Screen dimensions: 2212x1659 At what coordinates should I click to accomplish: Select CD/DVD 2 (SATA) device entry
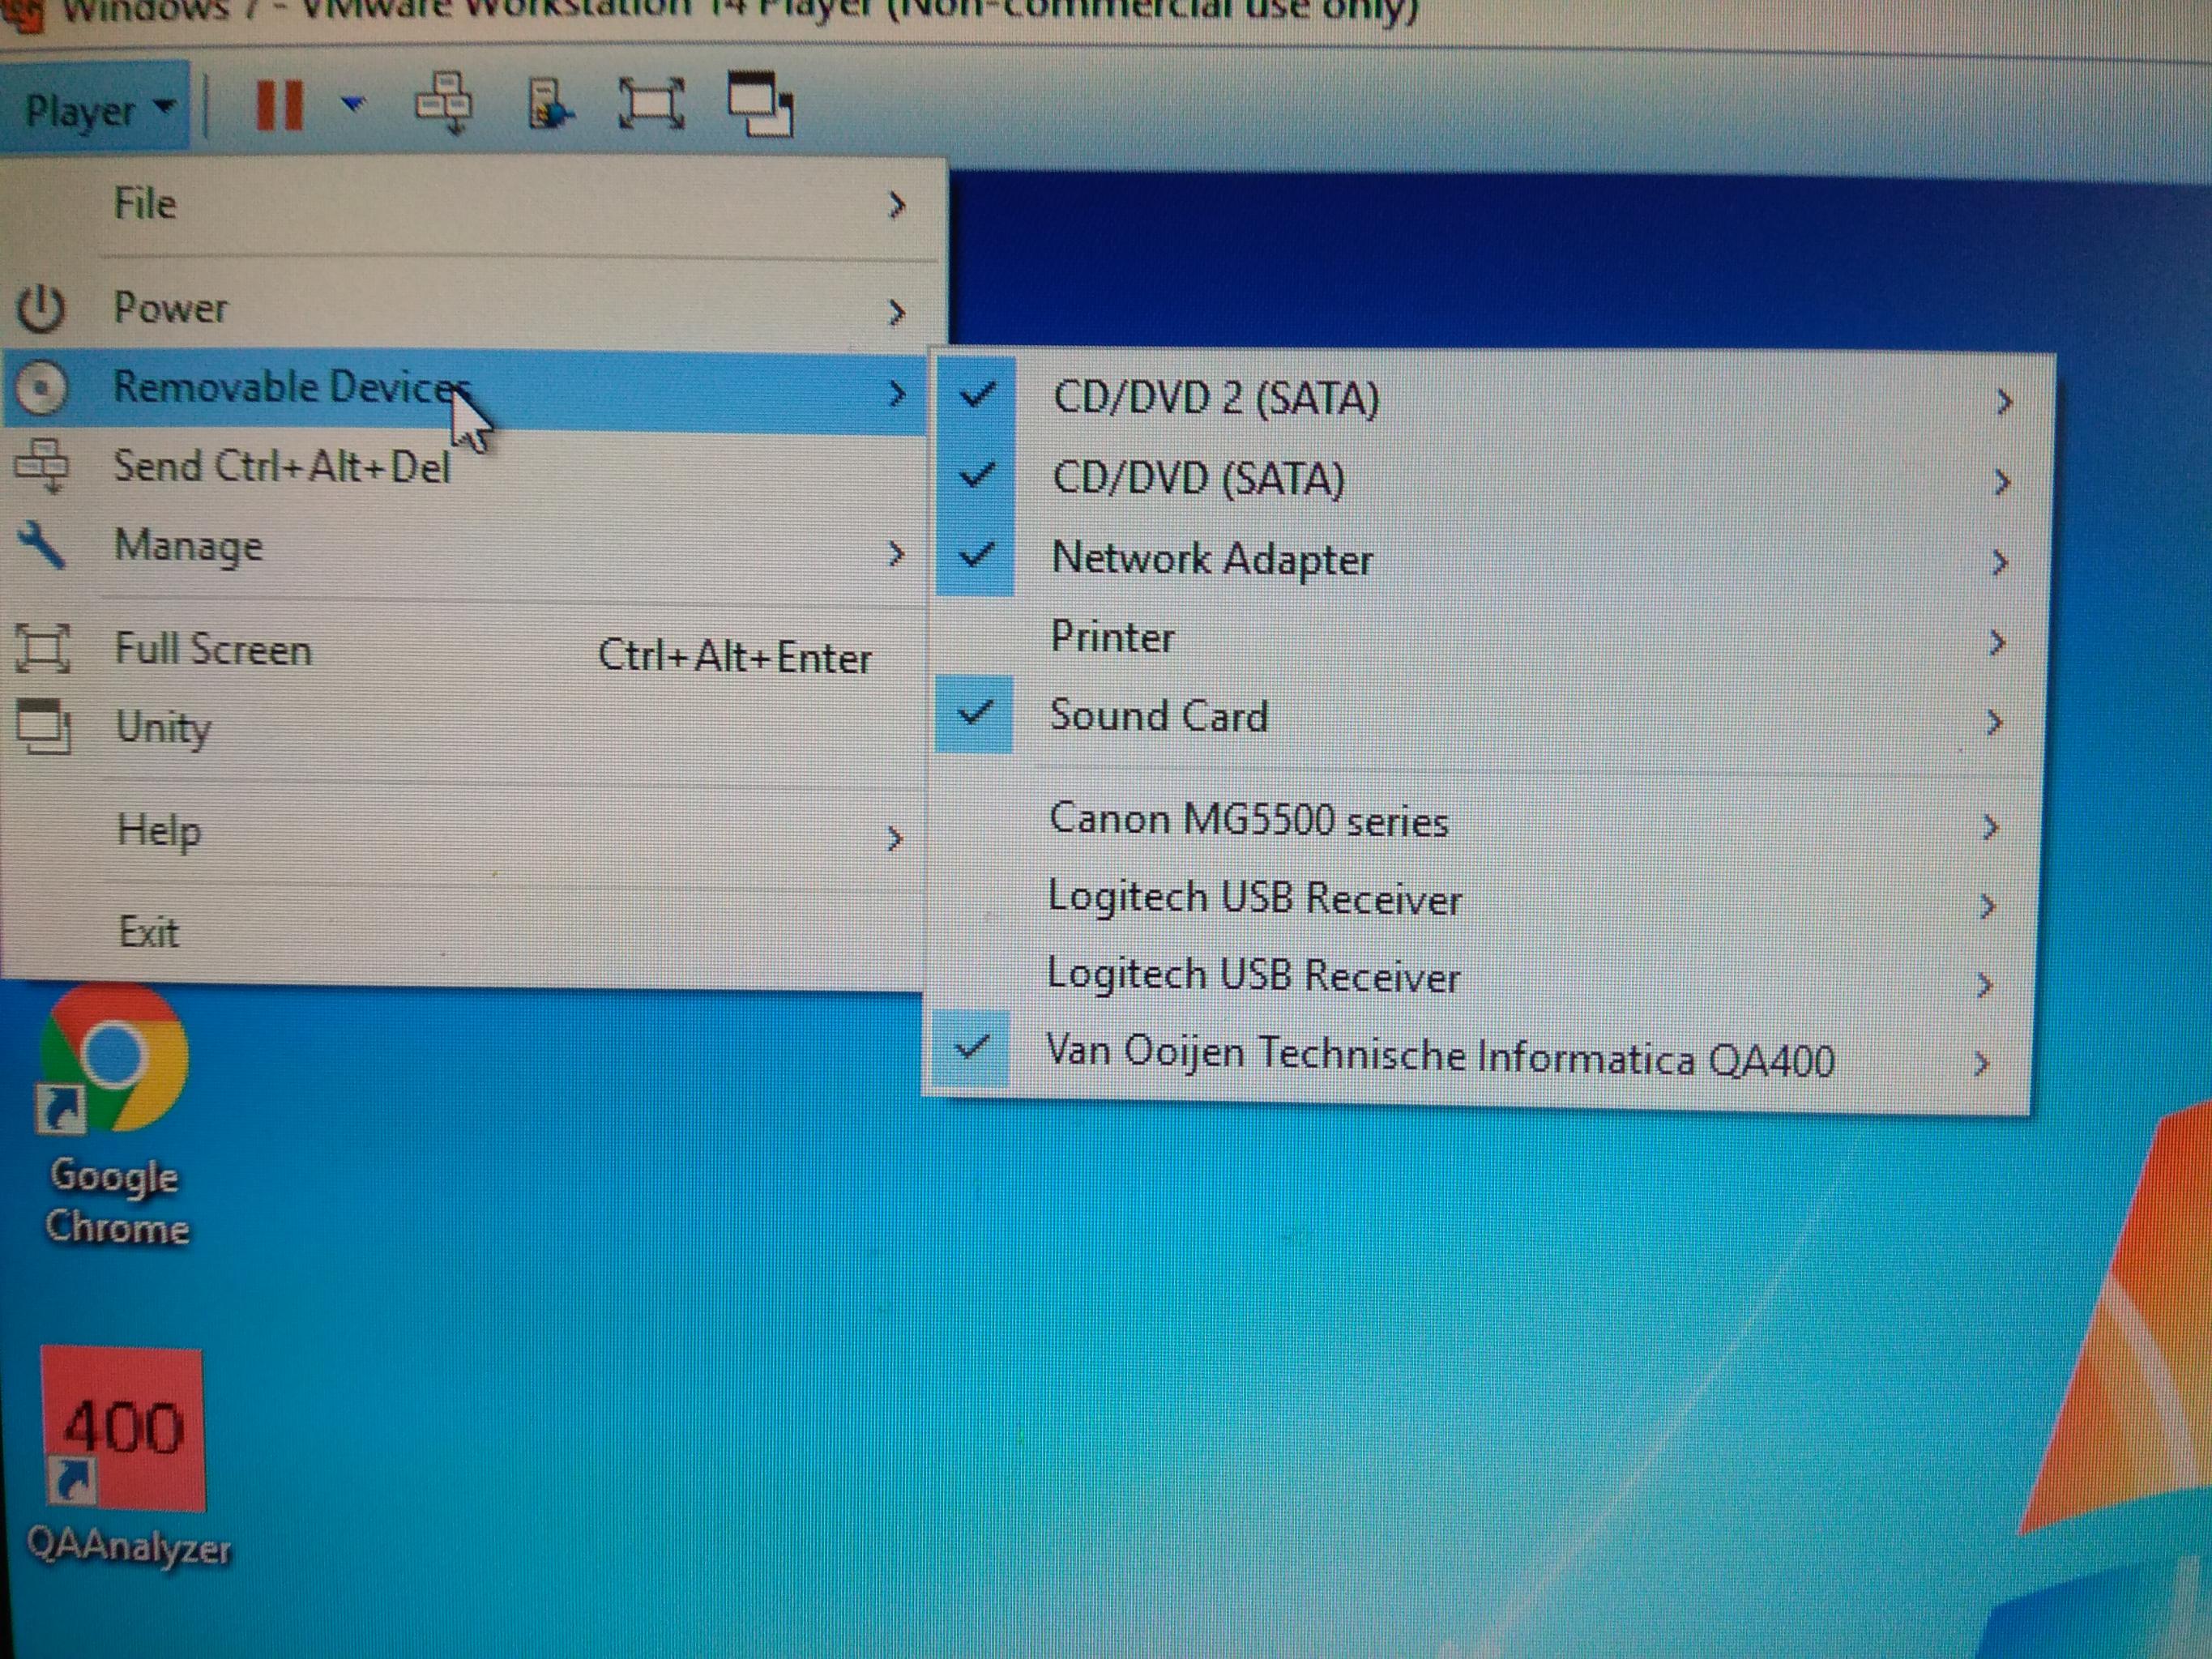pos(1494,400)
